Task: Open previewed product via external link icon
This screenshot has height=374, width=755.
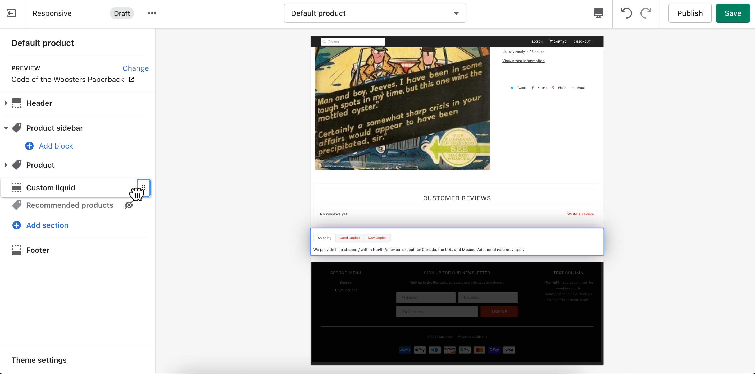Action: tap(131, 79)
